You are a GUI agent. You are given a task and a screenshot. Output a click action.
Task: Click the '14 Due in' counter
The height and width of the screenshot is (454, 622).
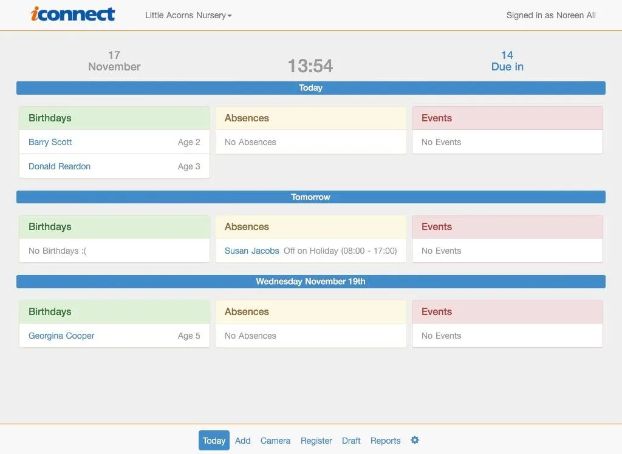click(x=507, y=60)
